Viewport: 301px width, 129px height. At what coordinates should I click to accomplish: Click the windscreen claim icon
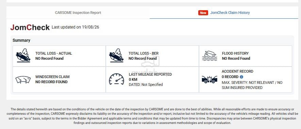pyautogui.click(x=23, y=79)
